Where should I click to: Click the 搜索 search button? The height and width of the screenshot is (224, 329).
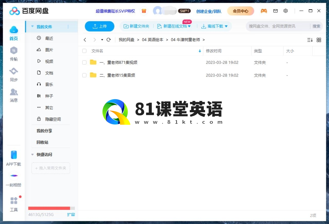[316, 26]
